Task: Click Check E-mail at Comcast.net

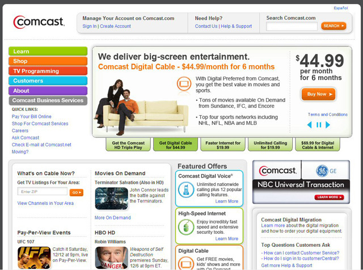Action: [41, 145]
